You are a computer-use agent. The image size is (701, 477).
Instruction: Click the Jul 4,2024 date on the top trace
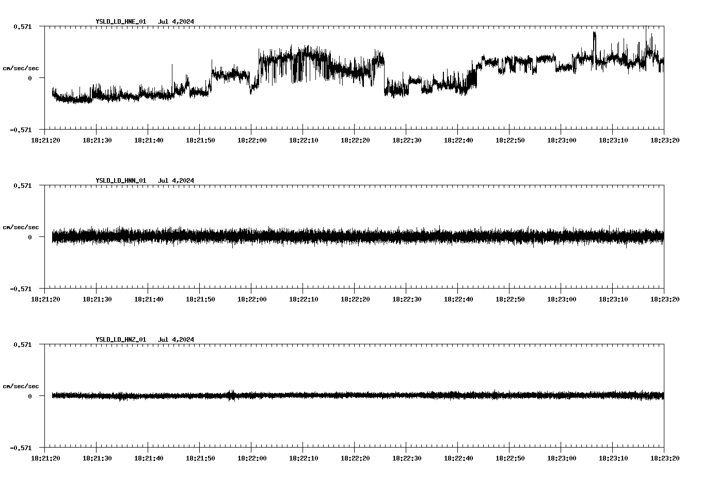(x=177, y=22)
